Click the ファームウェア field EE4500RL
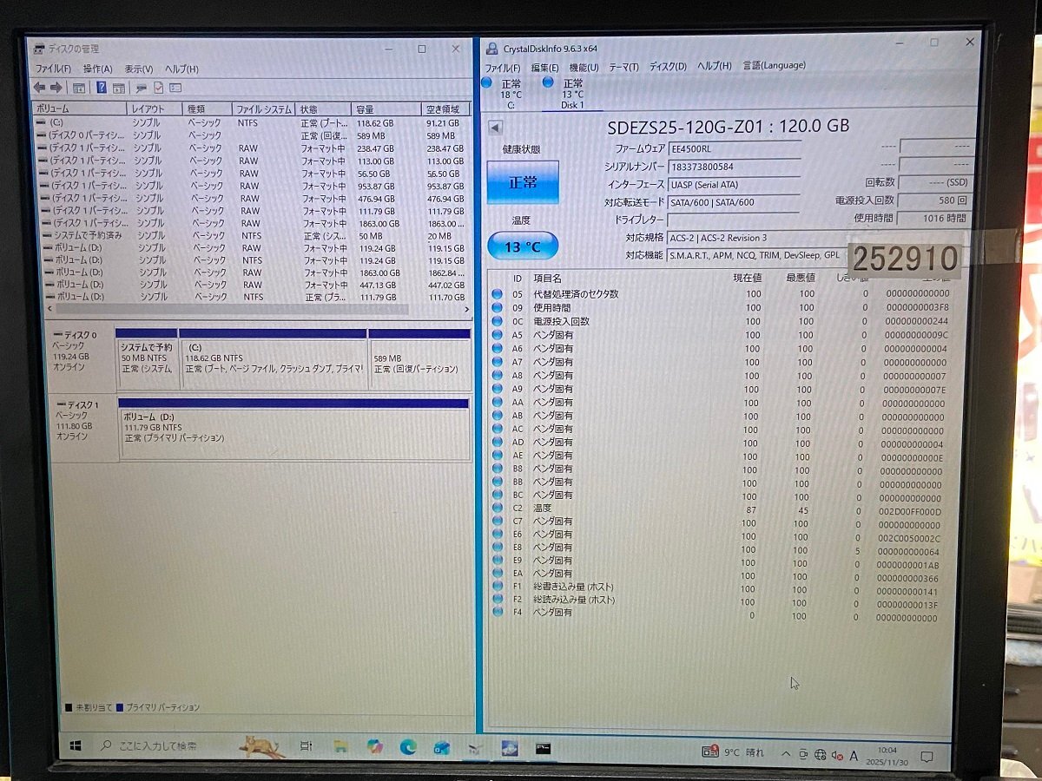 [734, 149]
